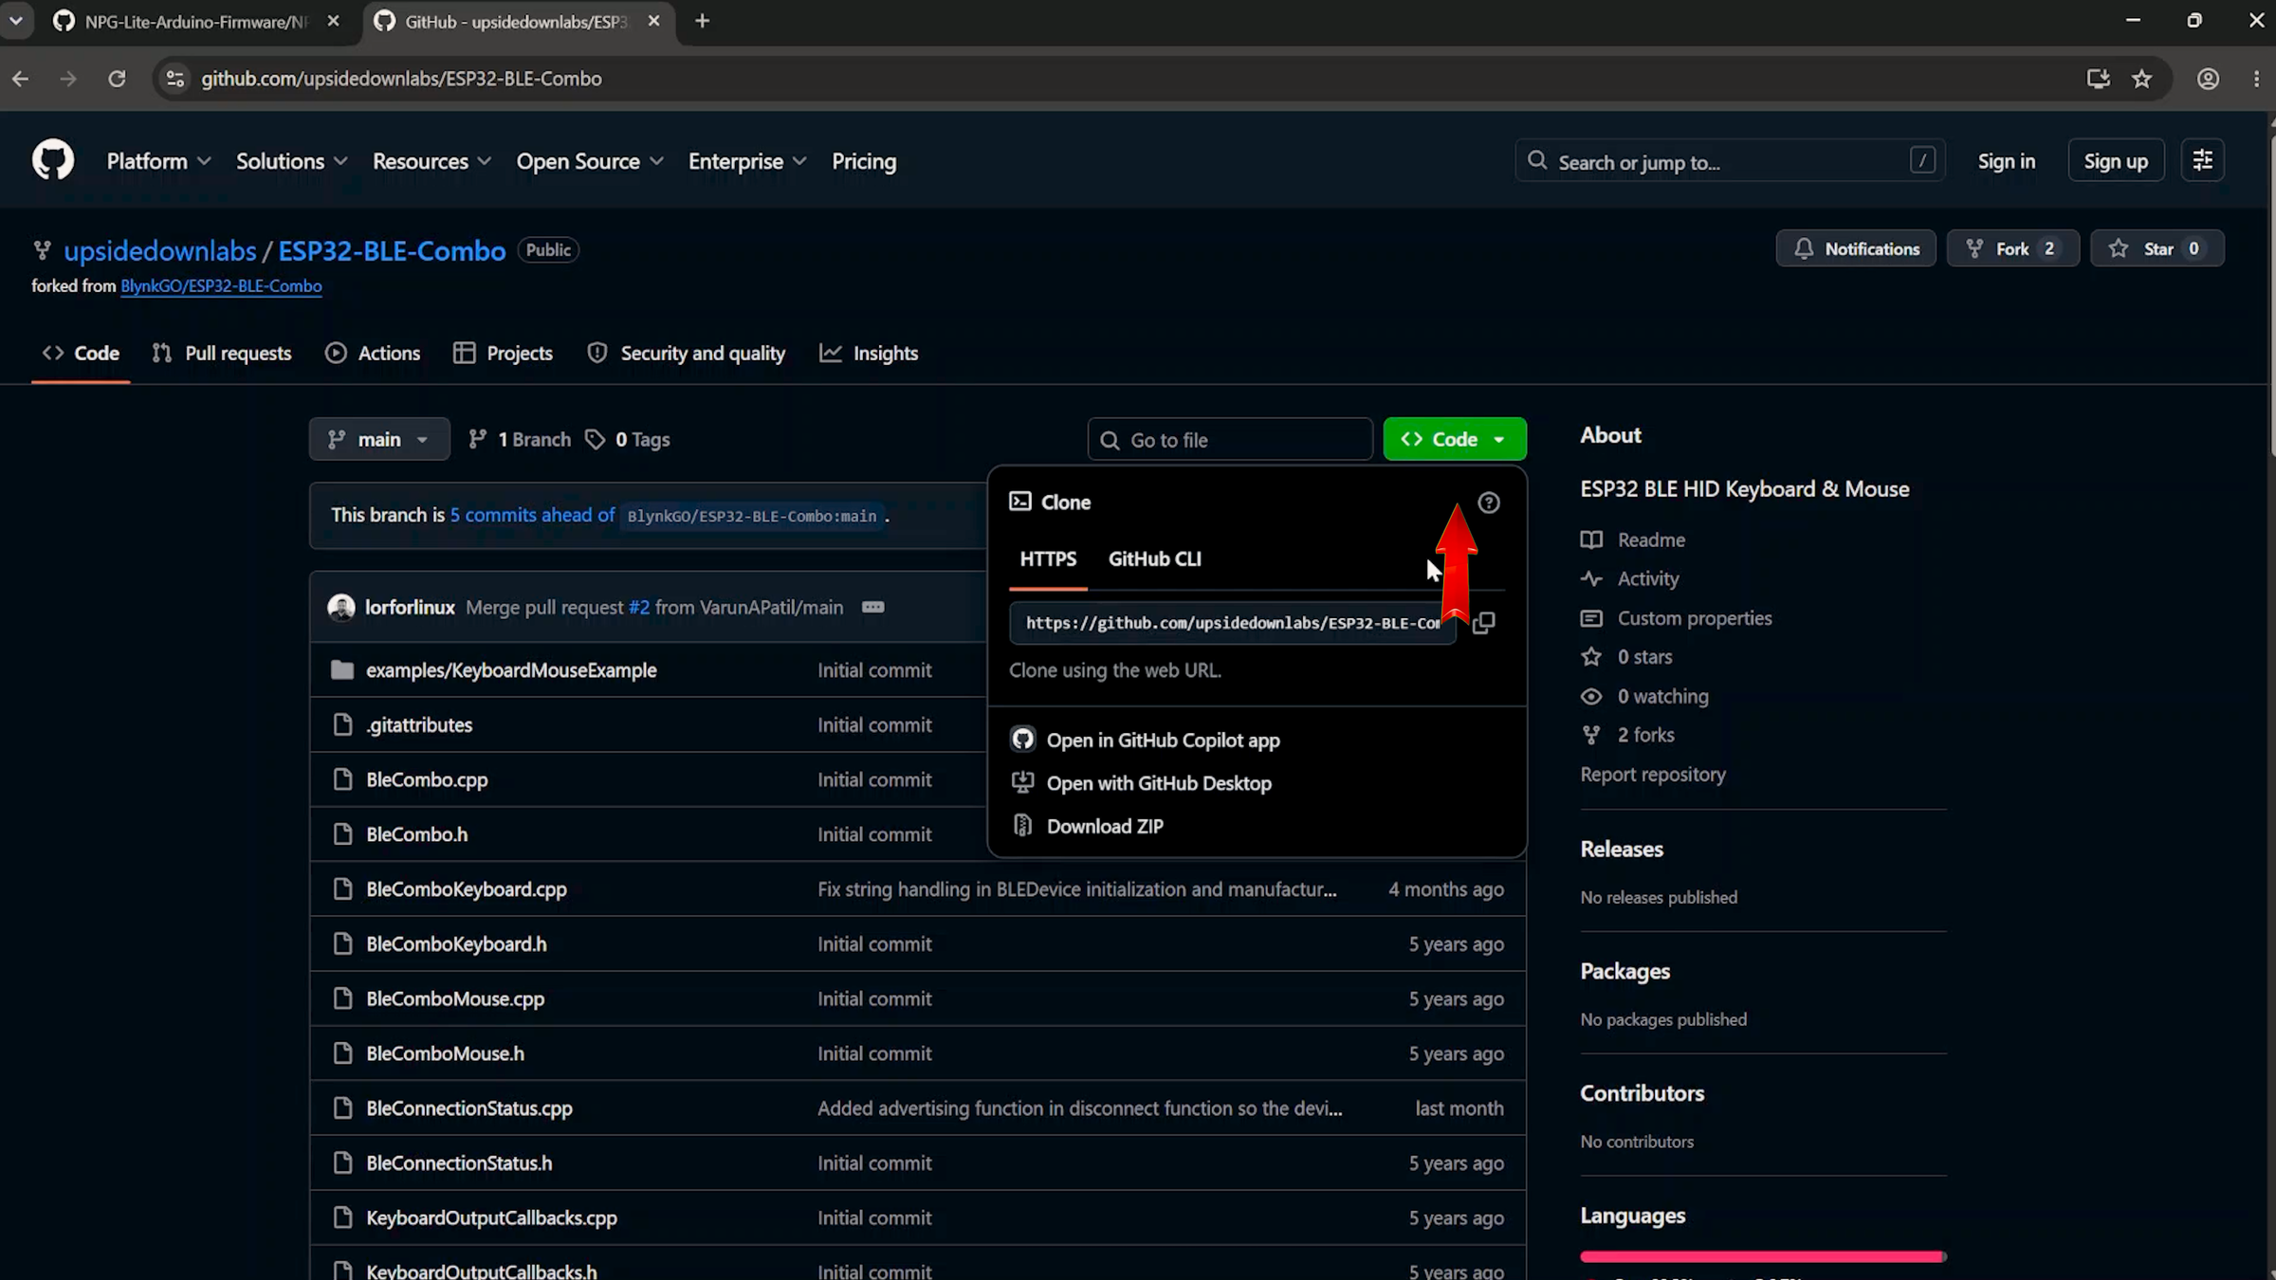Open the BleCombo.cpp file

(427, 780)
